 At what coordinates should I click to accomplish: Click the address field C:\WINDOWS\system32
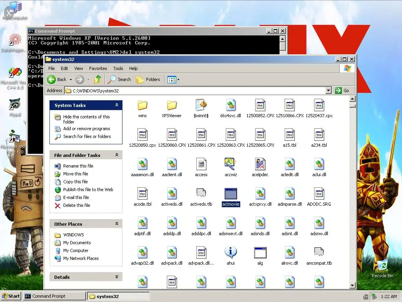coord(195,90)
